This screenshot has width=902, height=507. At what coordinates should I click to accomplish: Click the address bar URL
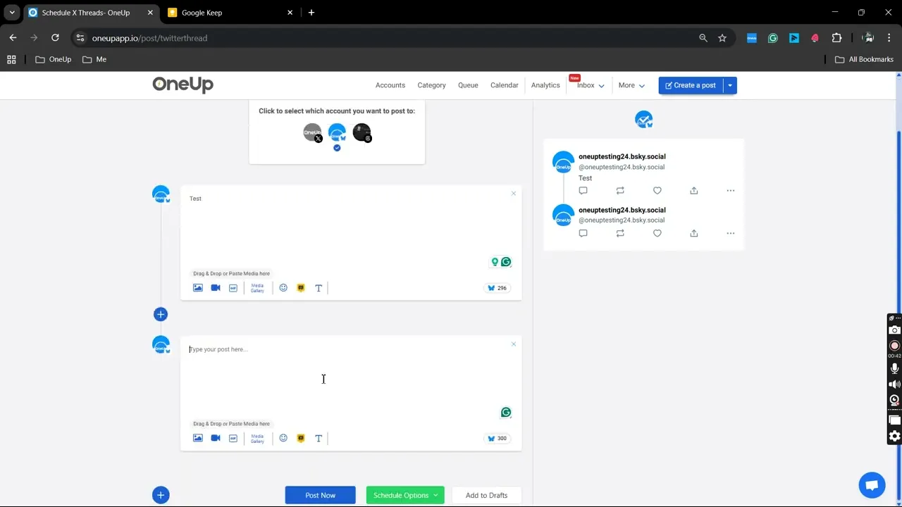[149, 38]
